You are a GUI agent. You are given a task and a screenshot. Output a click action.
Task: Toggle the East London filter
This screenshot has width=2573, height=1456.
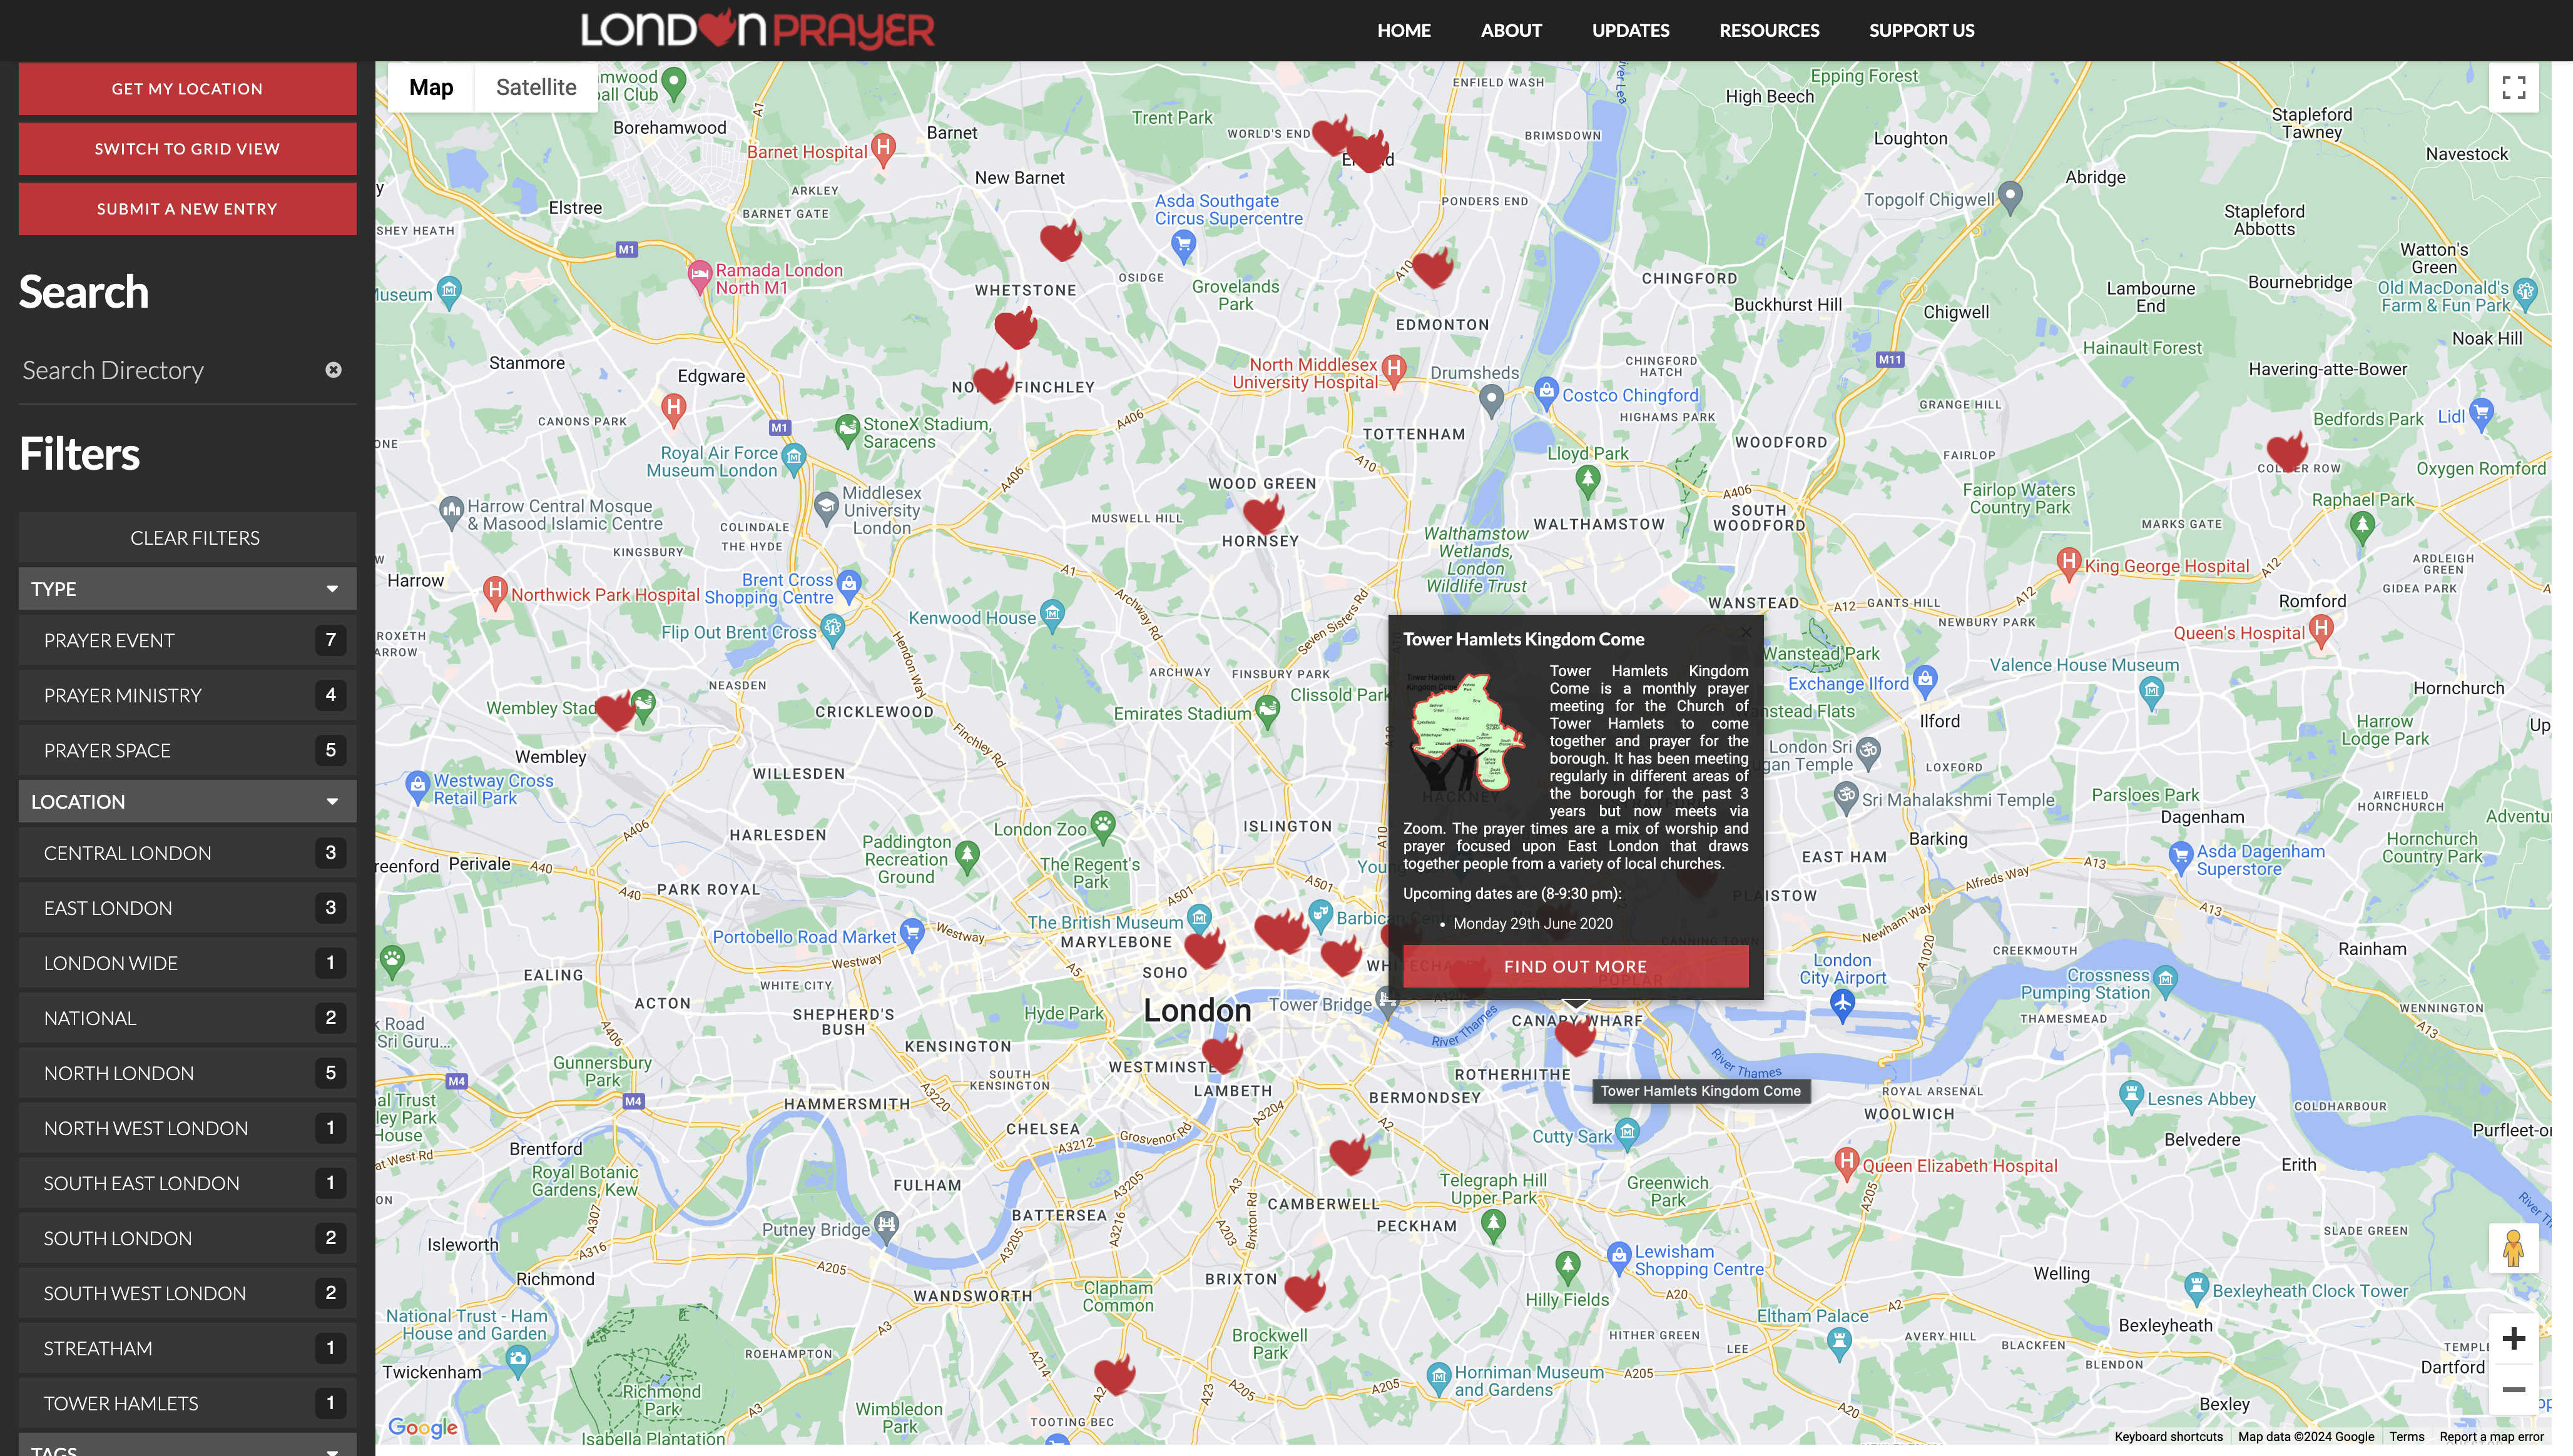tap(187, 908)
